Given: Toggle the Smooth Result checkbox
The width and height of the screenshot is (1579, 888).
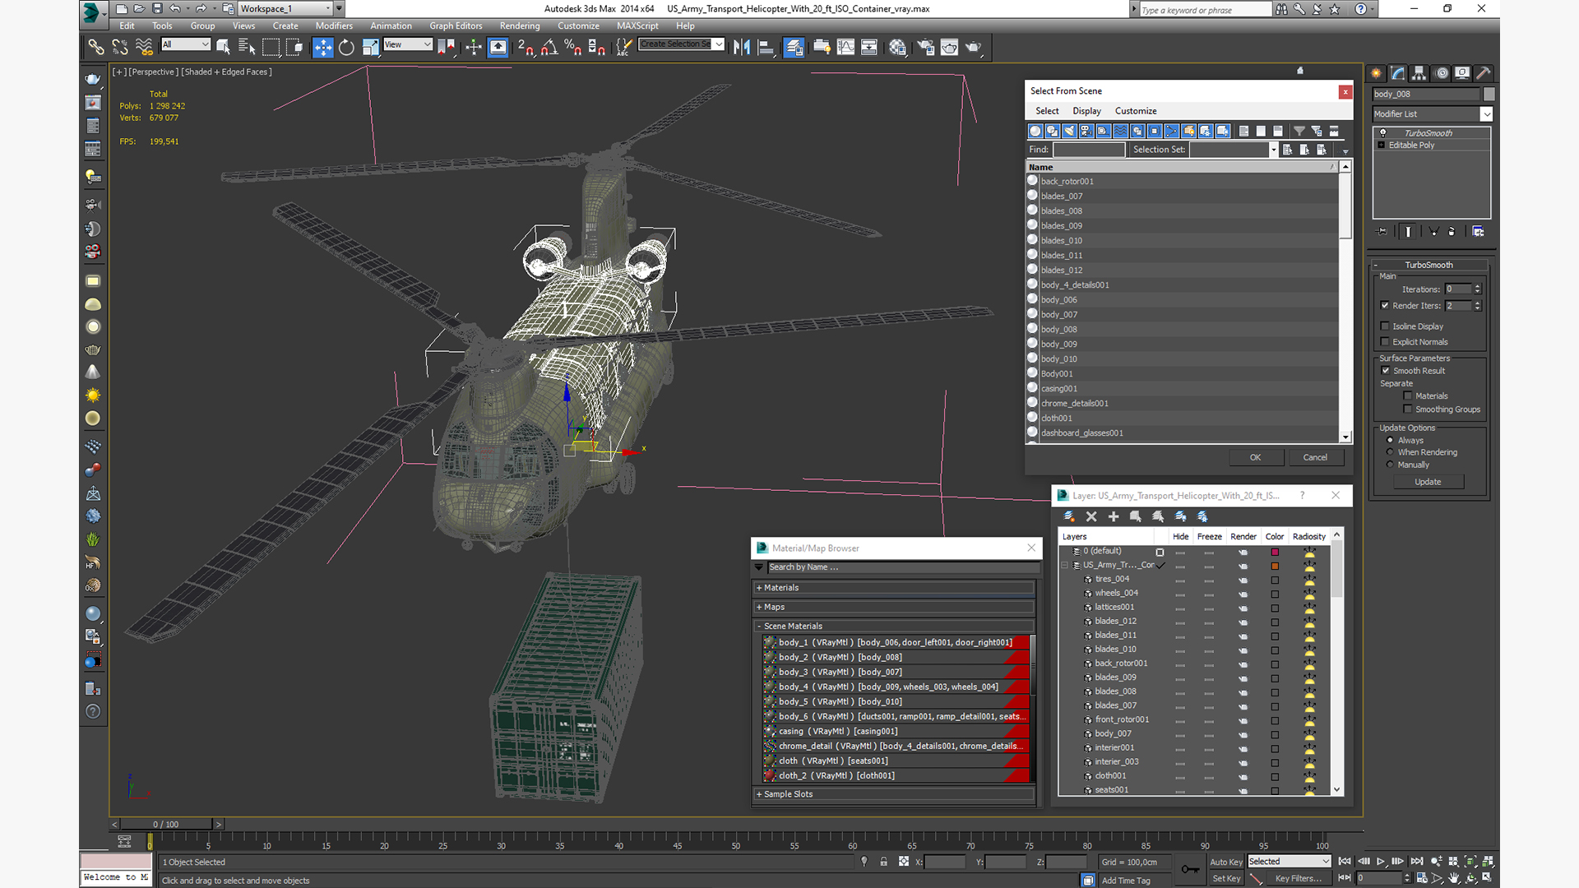Looking at the screenshot, I should pos(1386,371).
